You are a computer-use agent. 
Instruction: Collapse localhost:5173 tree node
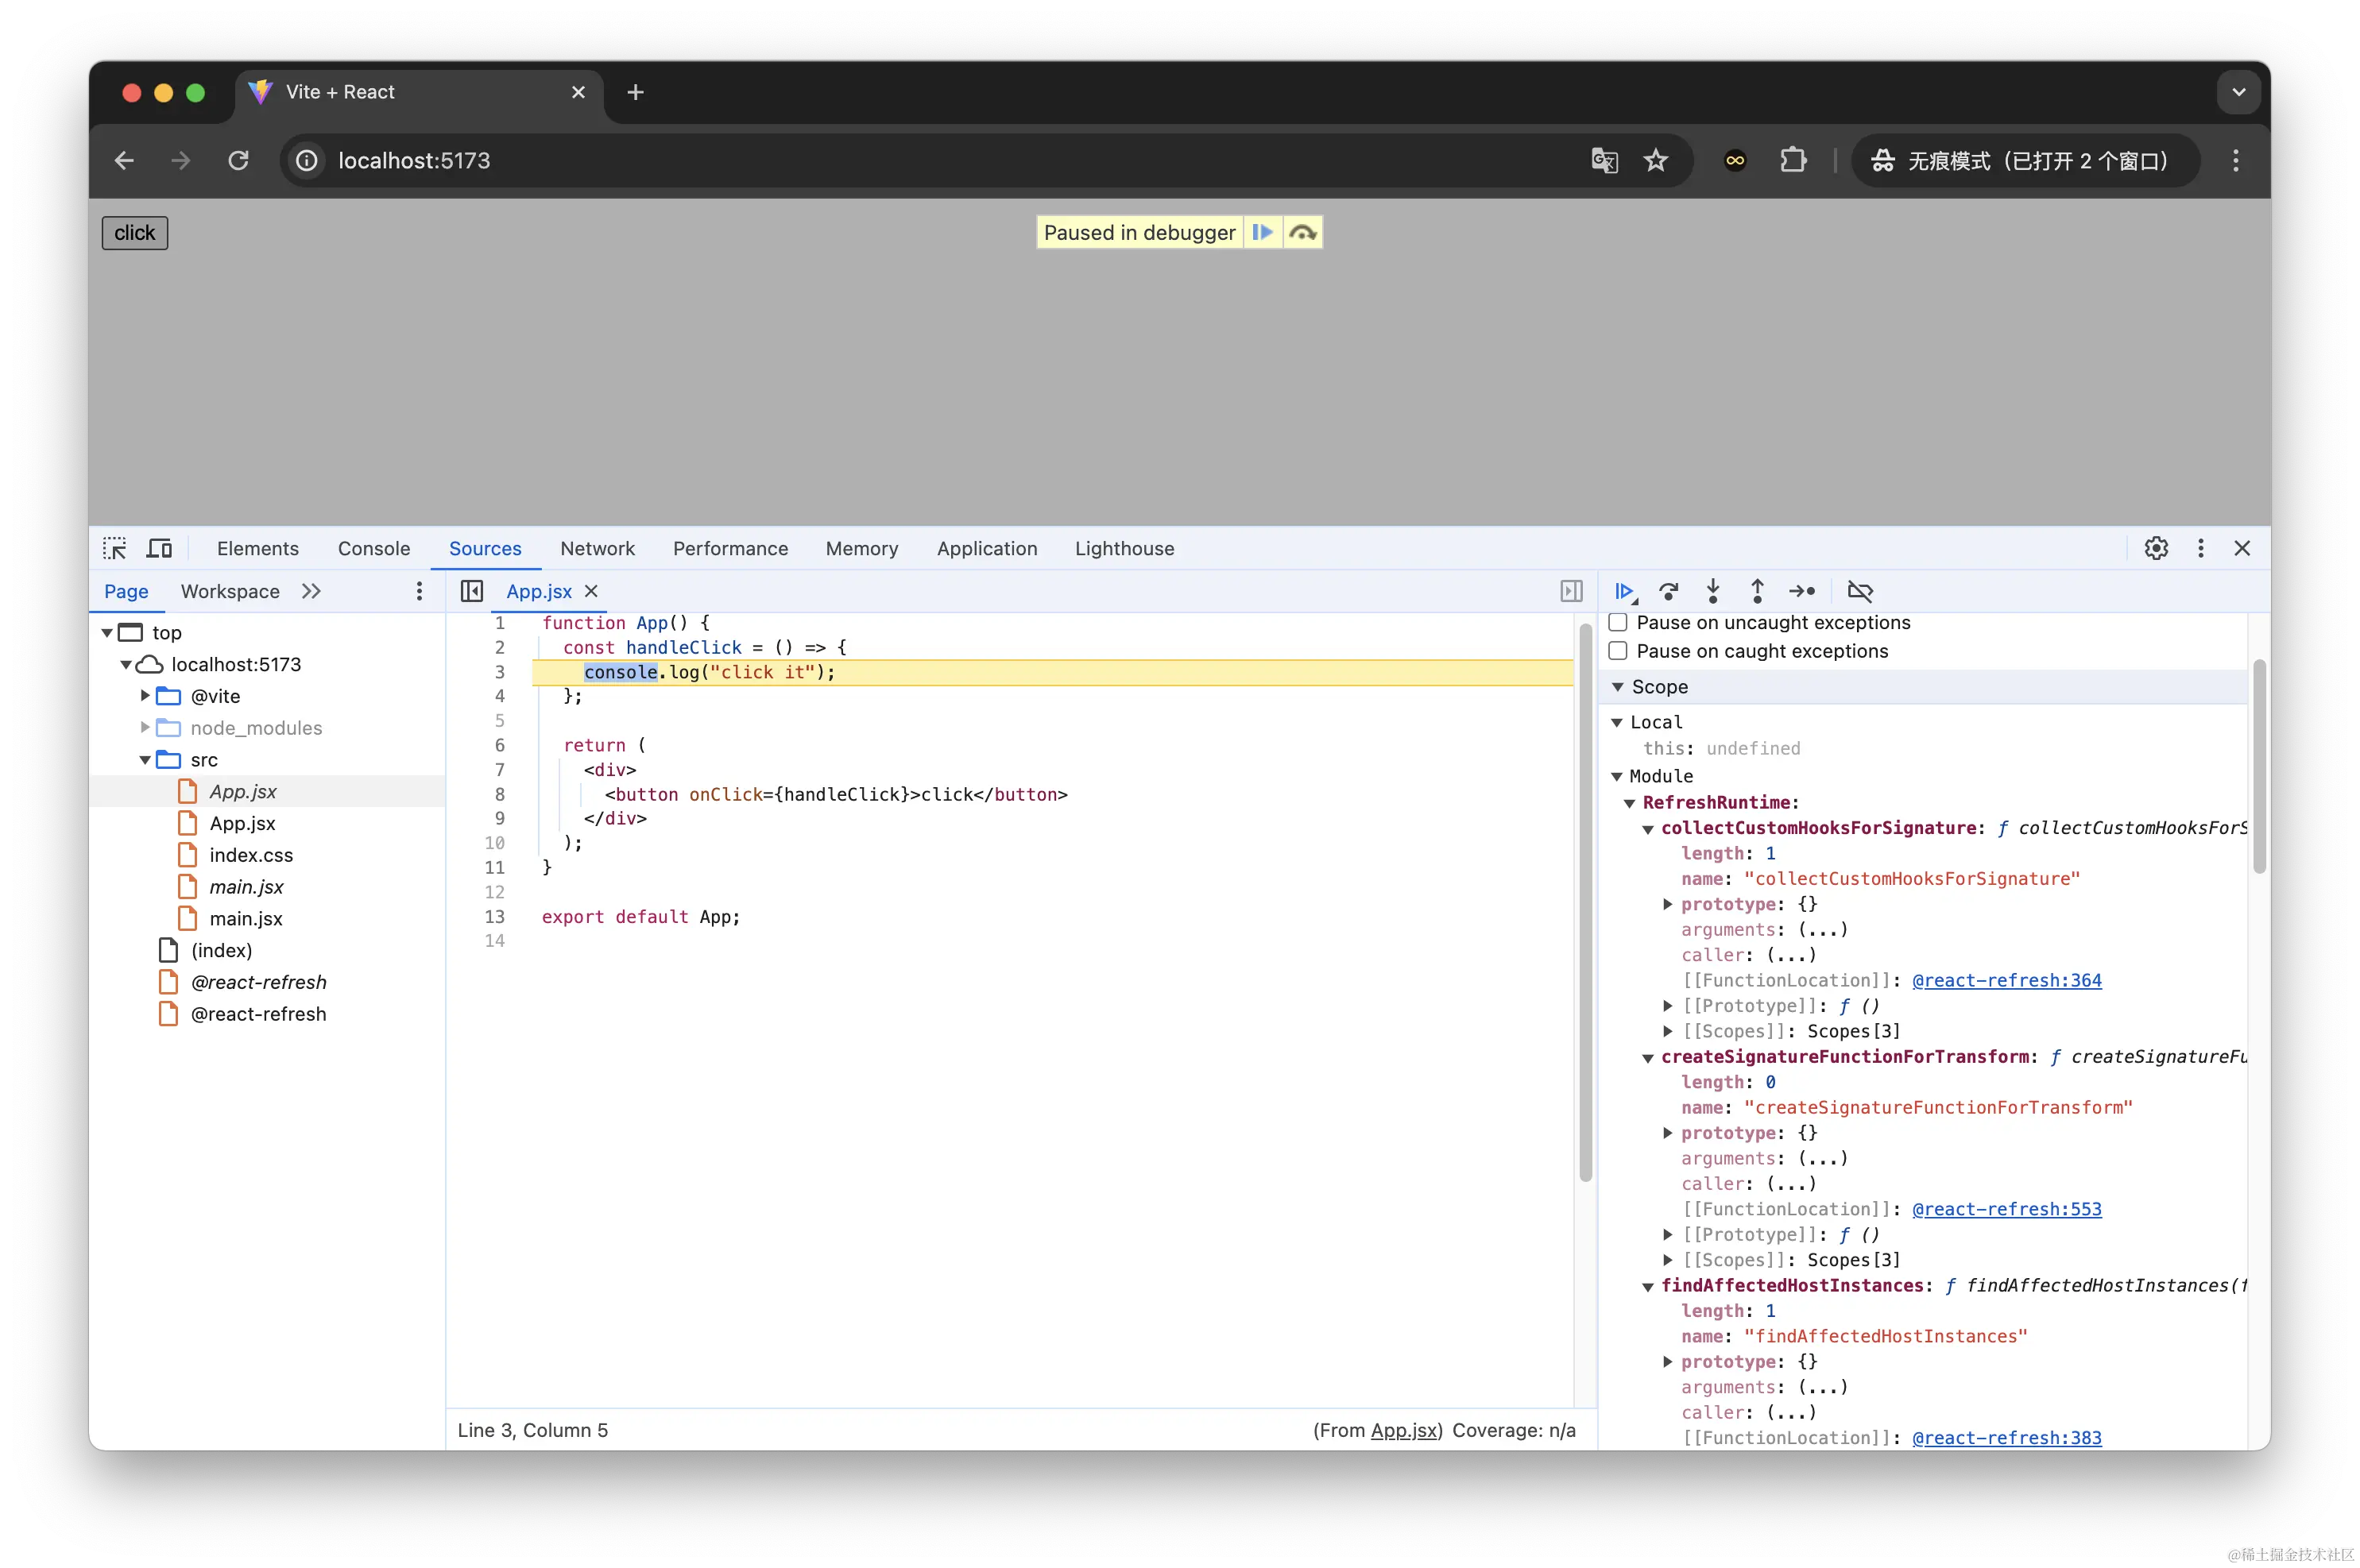[126, 664]
